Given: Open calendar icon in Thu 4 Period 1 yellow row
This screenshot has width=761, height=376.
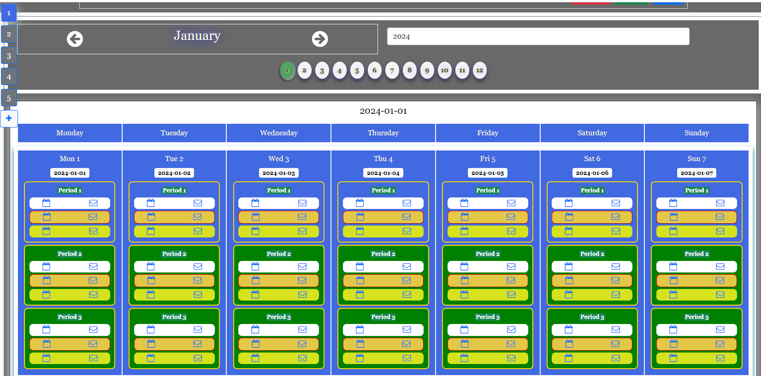Looking at the screenshot, I should 360,231.
